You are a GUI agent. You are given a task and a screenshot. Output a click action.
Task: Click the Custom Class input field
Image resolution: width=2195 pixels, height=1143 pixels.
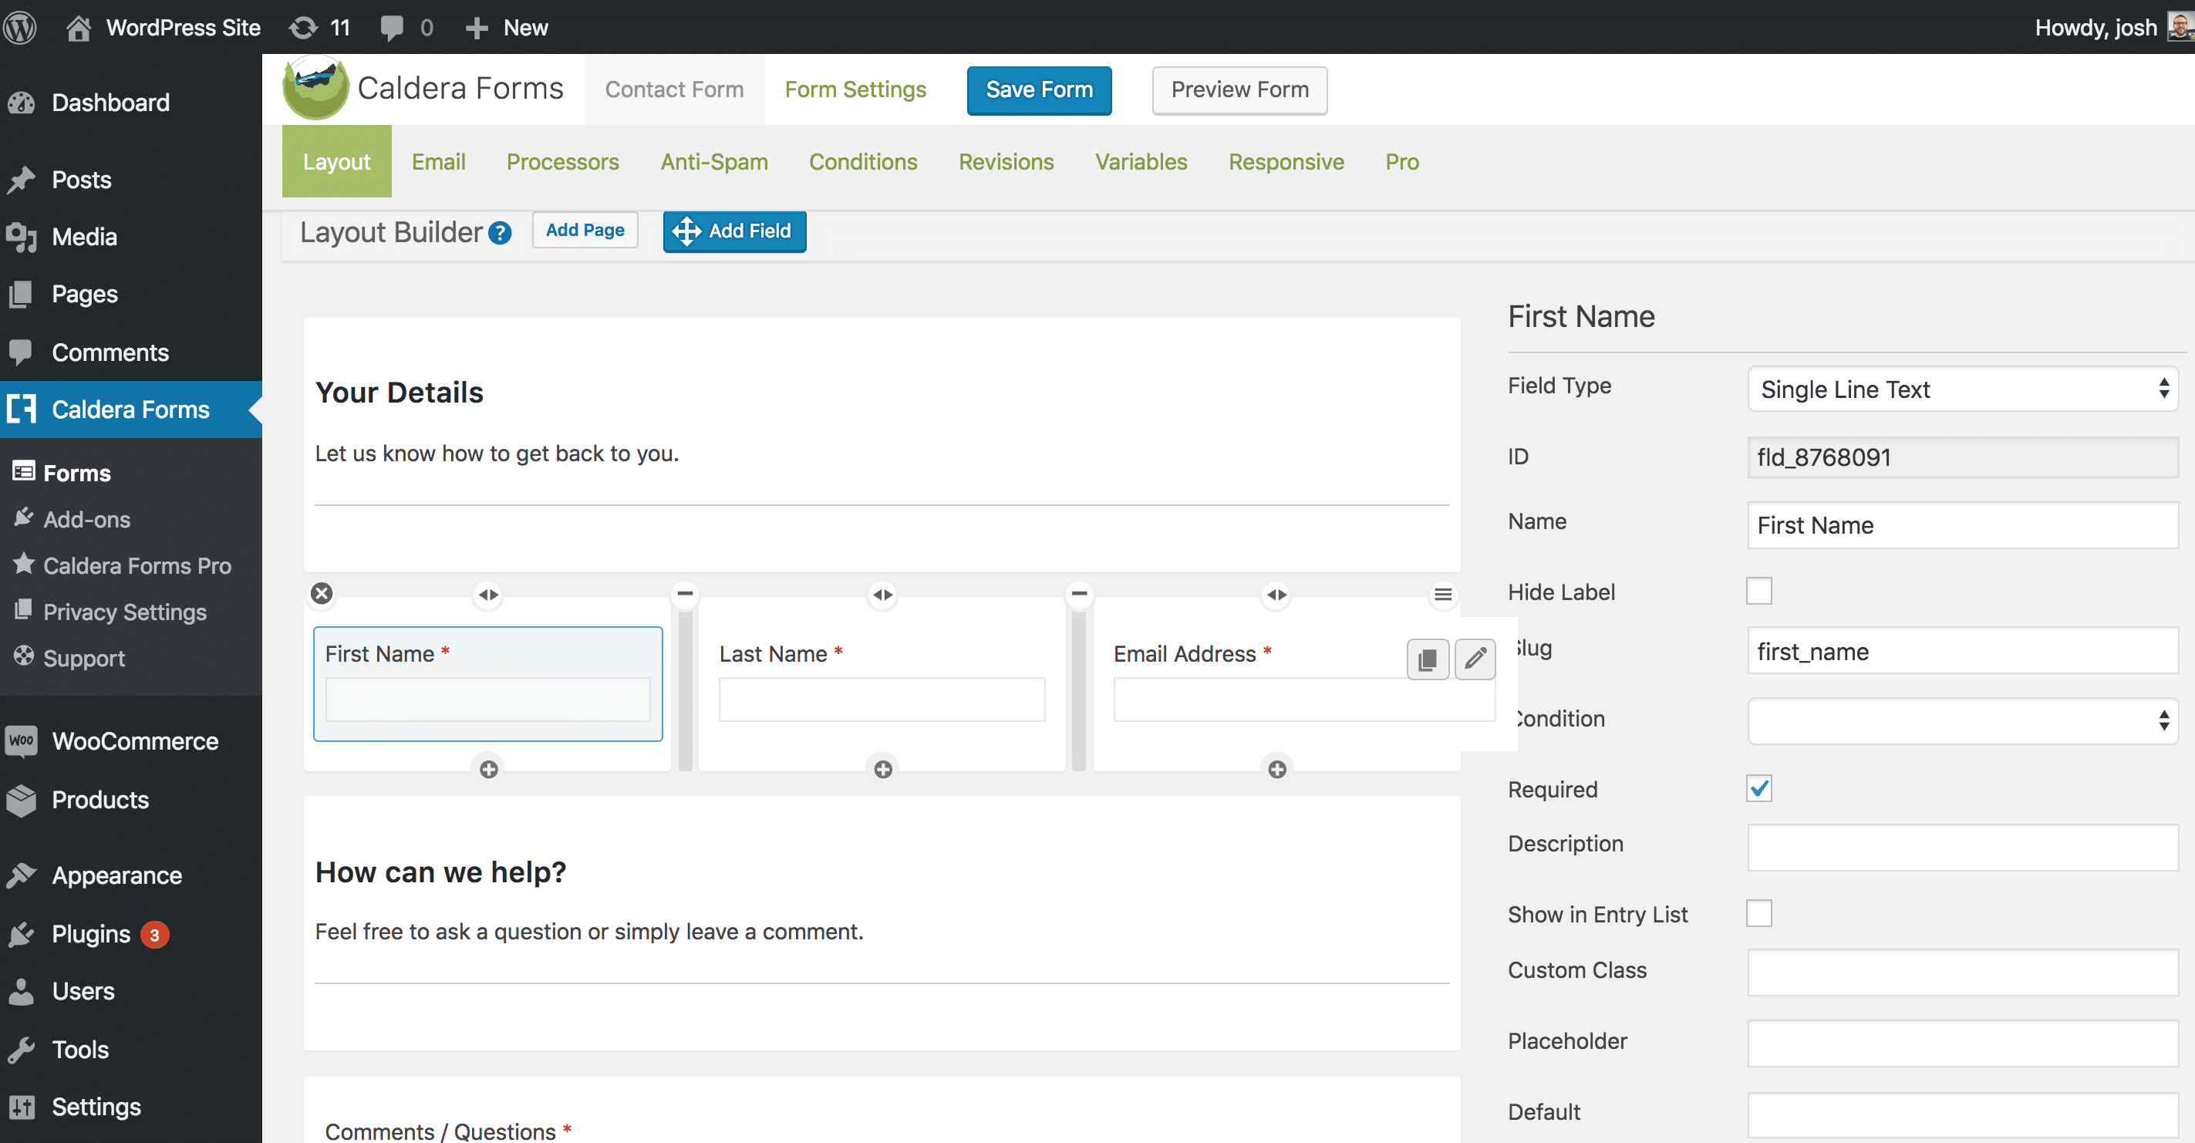click(1963, 973)
